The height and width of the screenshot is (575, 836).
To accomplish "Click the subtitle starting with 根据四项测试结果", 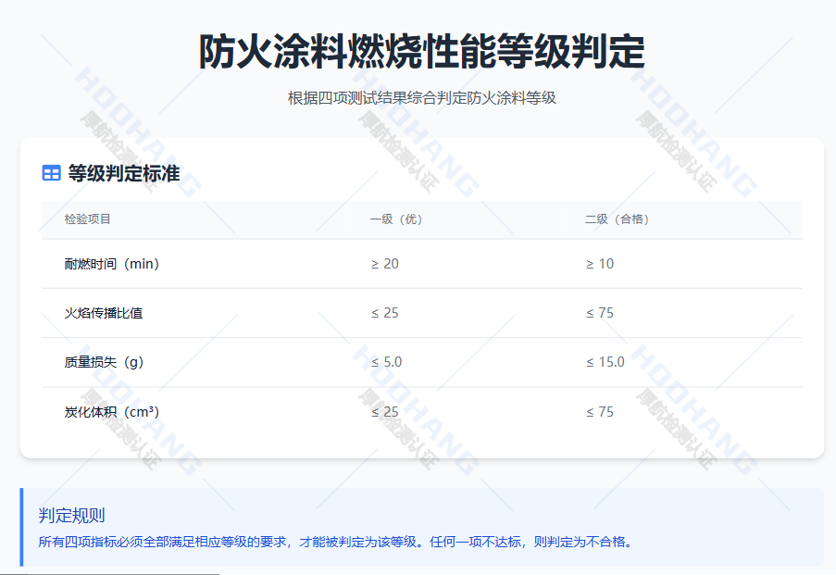I will tap(421, 97).
